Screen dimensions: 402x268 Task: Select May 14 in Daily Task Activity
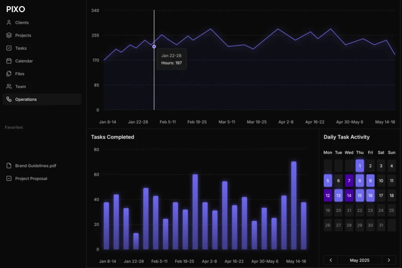click(349, 195)
